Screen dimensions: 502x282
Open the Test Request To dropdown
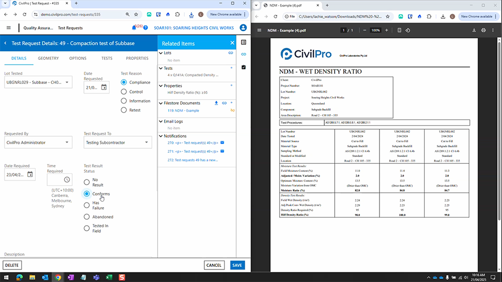click(x=117, y=143)
